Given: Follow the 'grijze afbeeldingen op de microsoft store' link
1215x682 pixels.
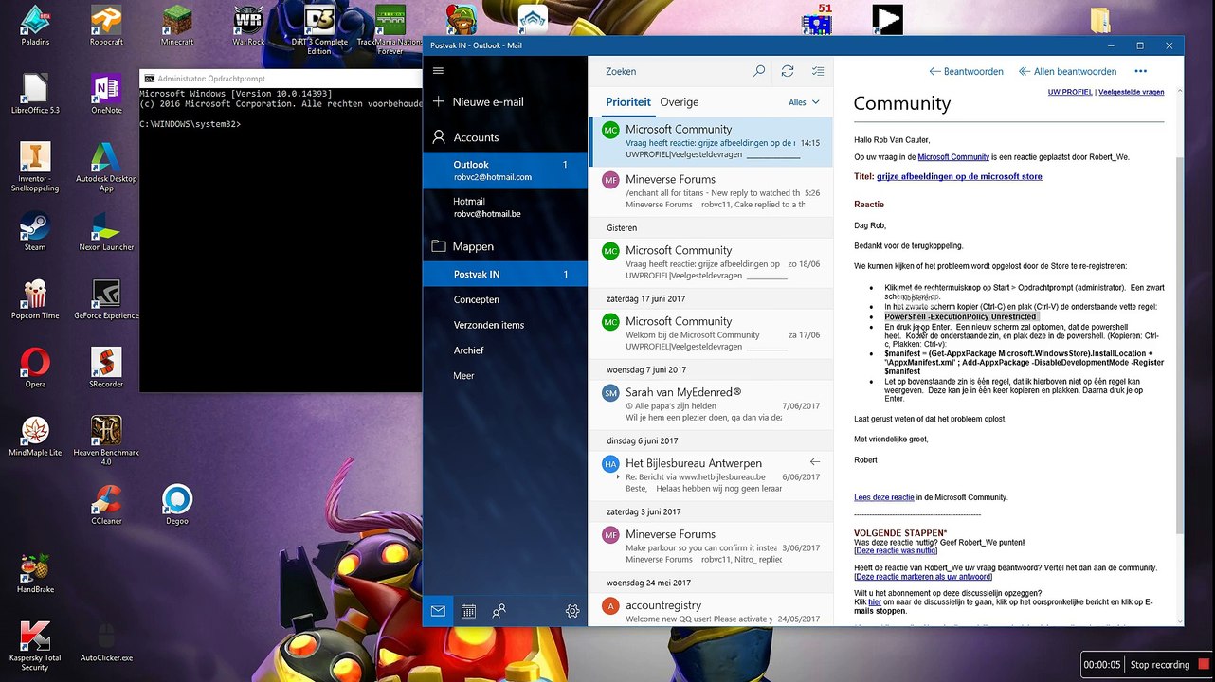Looking at the screenshot, I should pyautogui.click(x=959, y=176).
